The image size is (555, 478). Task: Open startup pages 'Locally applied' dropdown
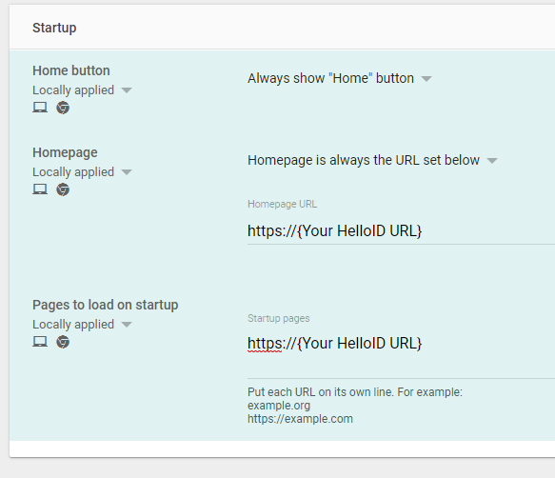point(82,325)
